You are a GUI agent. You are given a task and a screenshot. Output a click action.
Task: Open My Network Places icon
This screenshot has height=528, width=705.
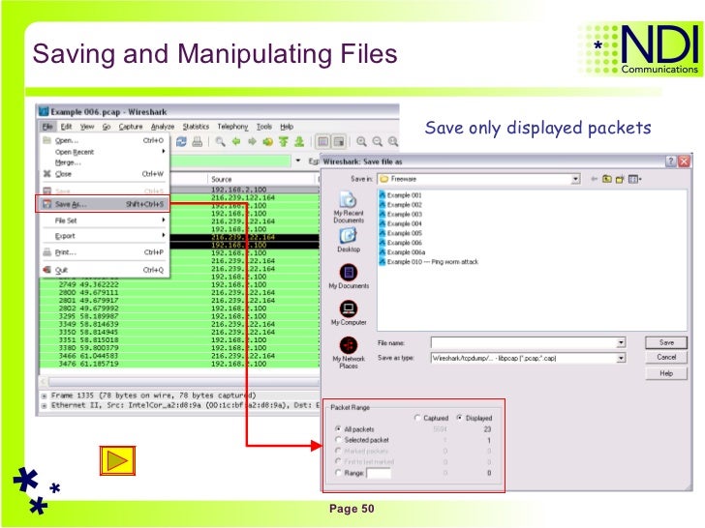pos(349,353)
